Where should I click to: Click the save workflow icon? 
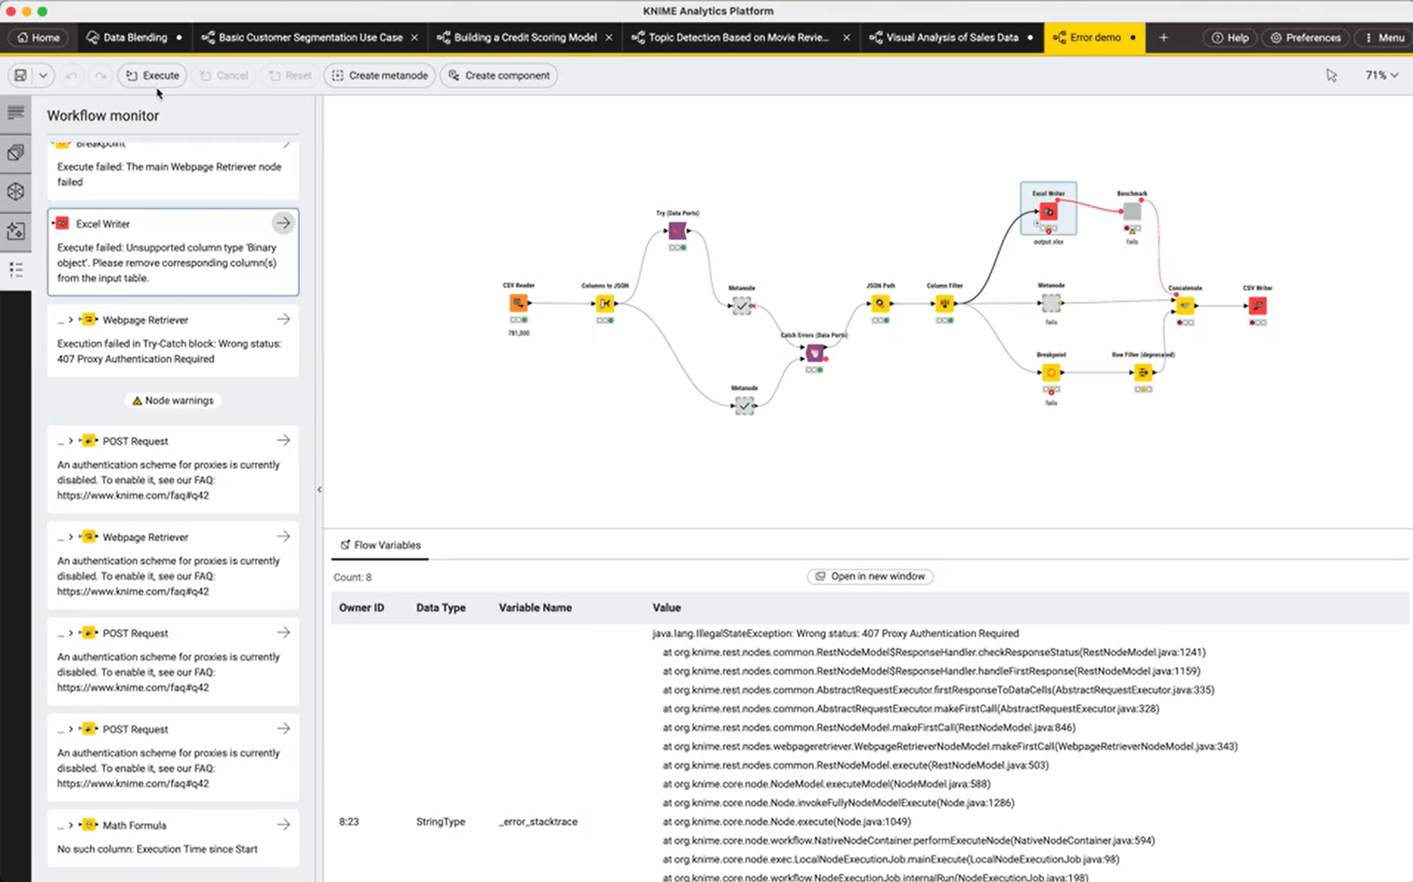[x=20, y=76]
